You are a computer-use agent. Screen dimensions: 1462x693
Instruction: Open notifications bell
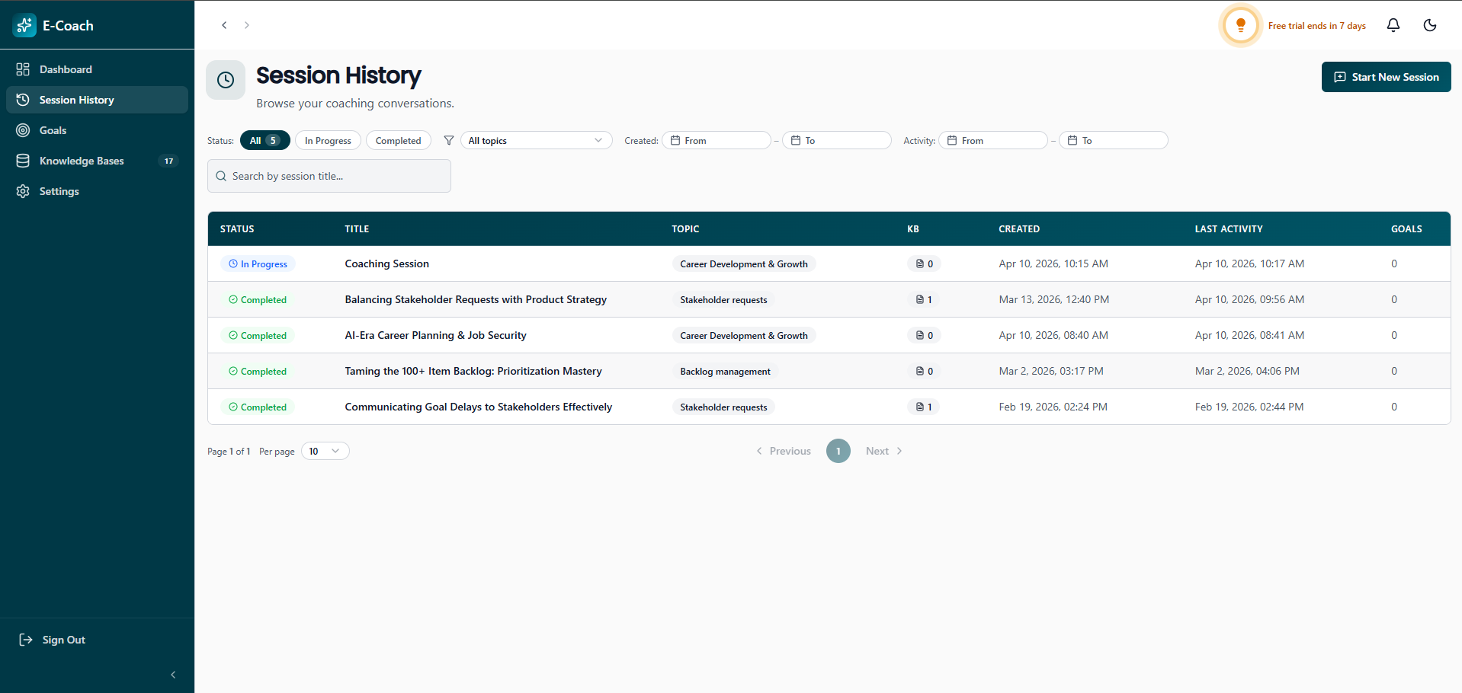[1393, 25]
